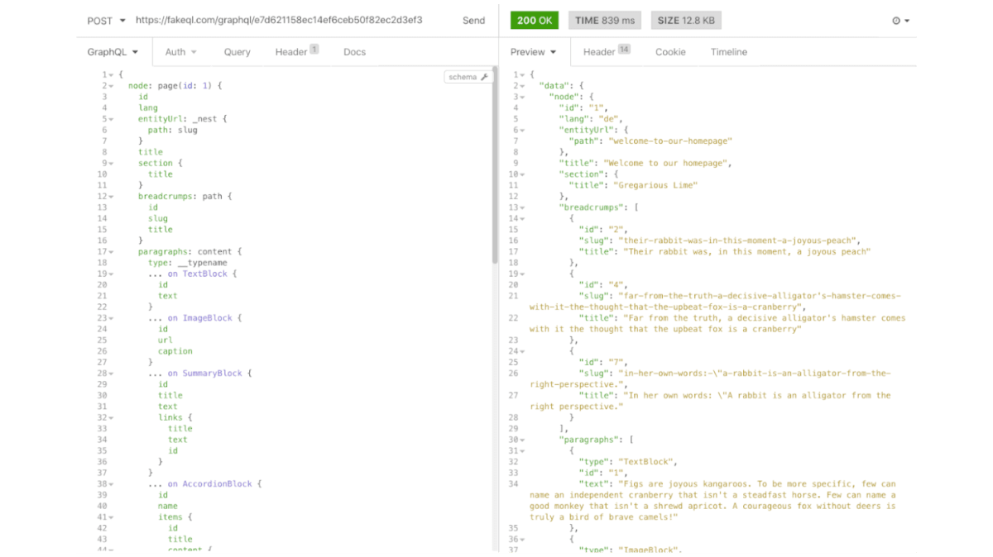
Task: Open the dropdown beside the history clock
Action: tap(906, 21)
